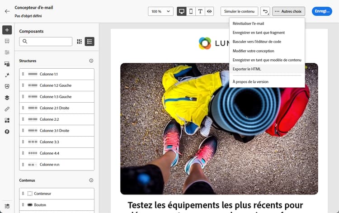Viewport: 339px width, 213px height.
Task: Open the lightning bolt circle icon
Action: point(7,132)
